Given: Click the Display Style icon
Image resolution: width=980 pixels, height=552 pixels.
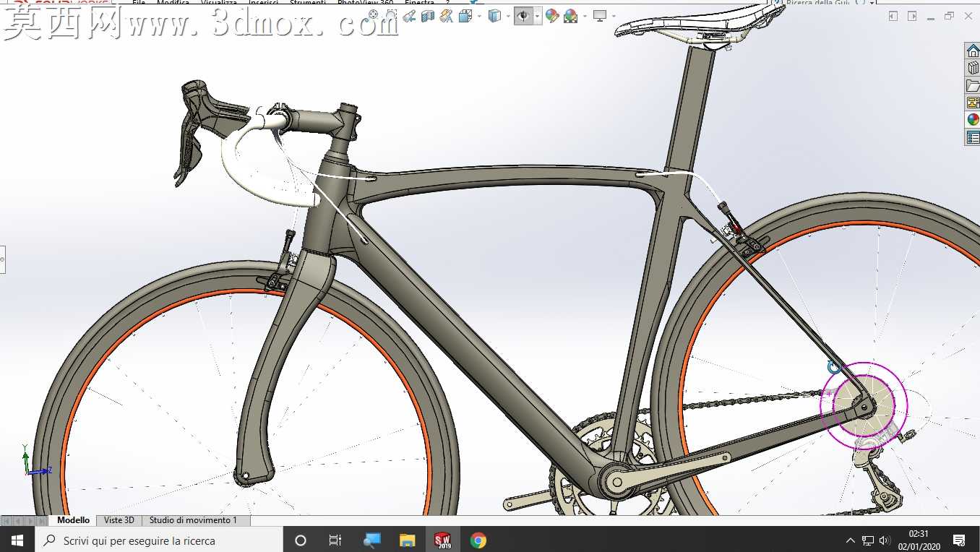Looking at the screenshot, I should 495,16.
